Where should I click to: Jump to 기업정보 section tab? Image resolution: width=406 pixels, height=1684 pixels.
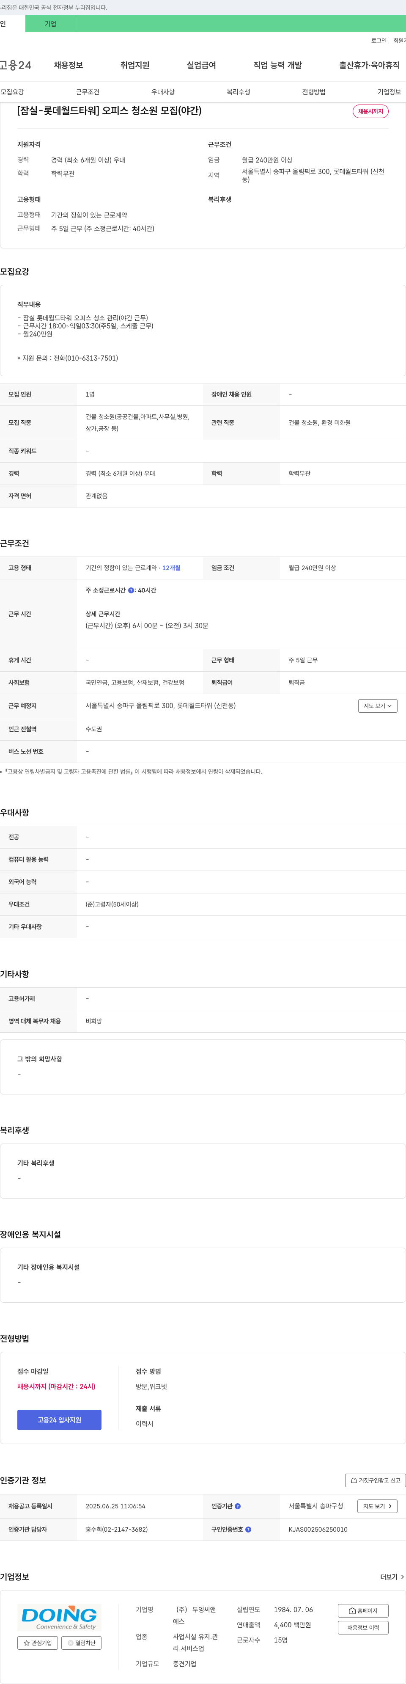389,92
